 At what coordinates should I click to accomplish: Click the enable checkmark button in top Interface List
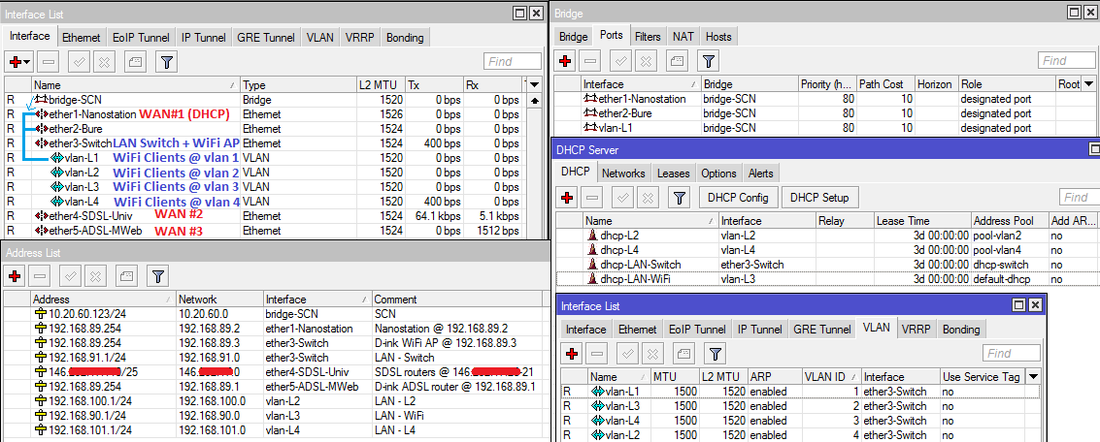coord(80,62)
